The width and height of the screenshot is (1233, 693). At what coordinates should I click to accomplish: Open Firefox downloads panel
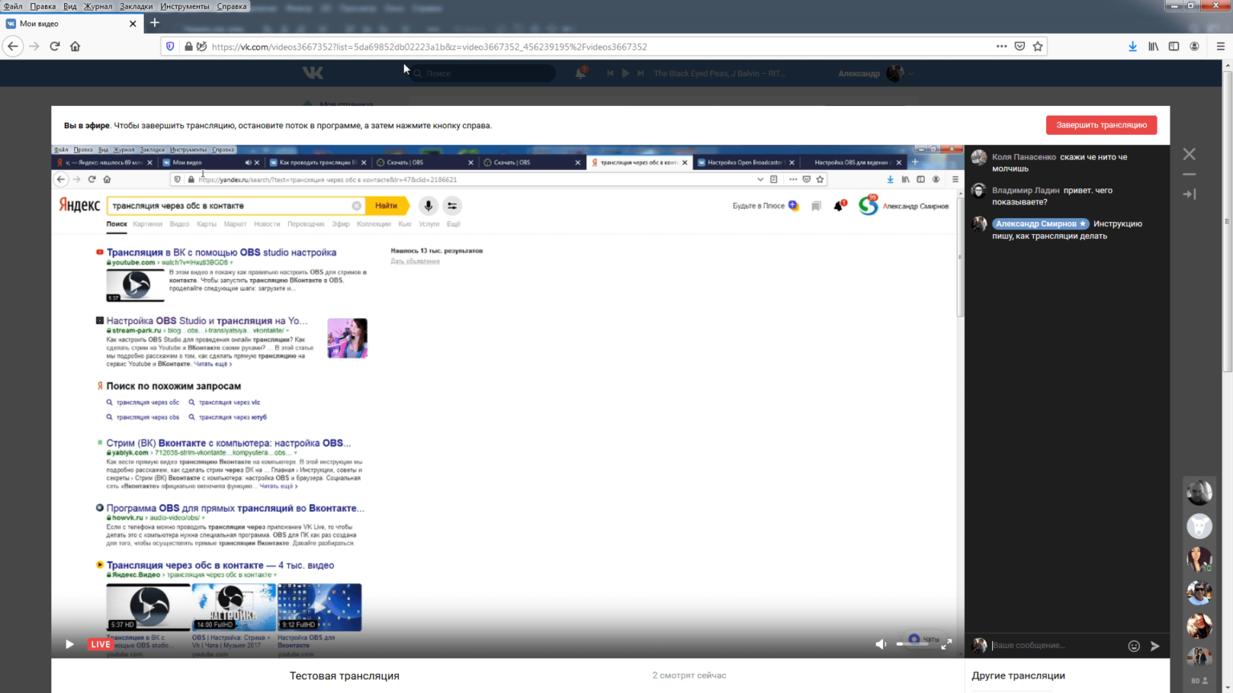(1133, 47)
